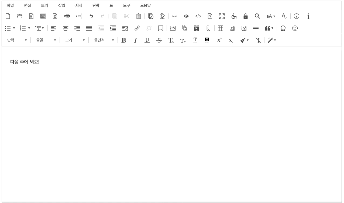The image size is (344, 203).
Task: Toggle italic text style
Action: coord(135,40)
